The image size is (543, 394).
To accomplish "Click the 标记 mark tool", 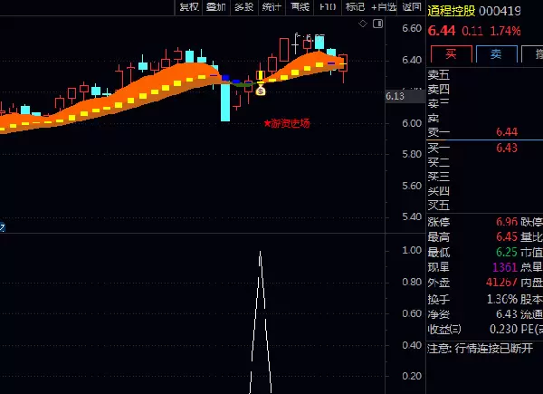I will [x=355, y=7].
